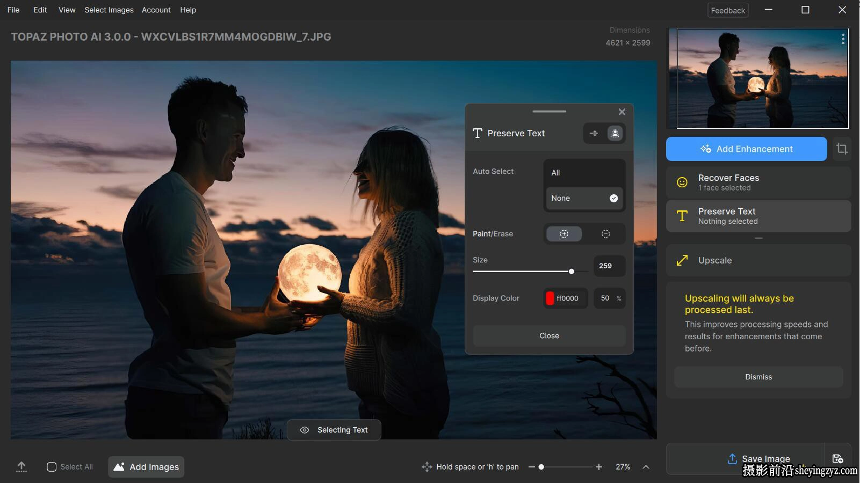Click the Recover Faces smiley icon

[x=682, y=182]
